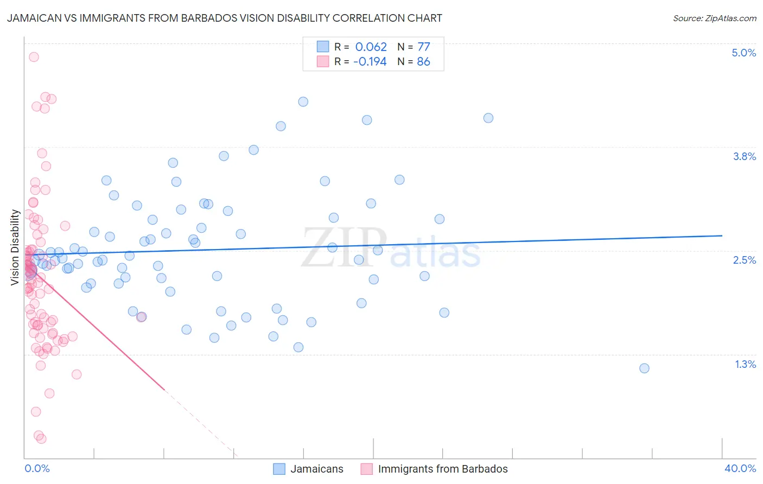The width and height of the screenshot is (763, 484).
Task: Click the 3.8% y-axis label
Action: click(x=745, y=156)
